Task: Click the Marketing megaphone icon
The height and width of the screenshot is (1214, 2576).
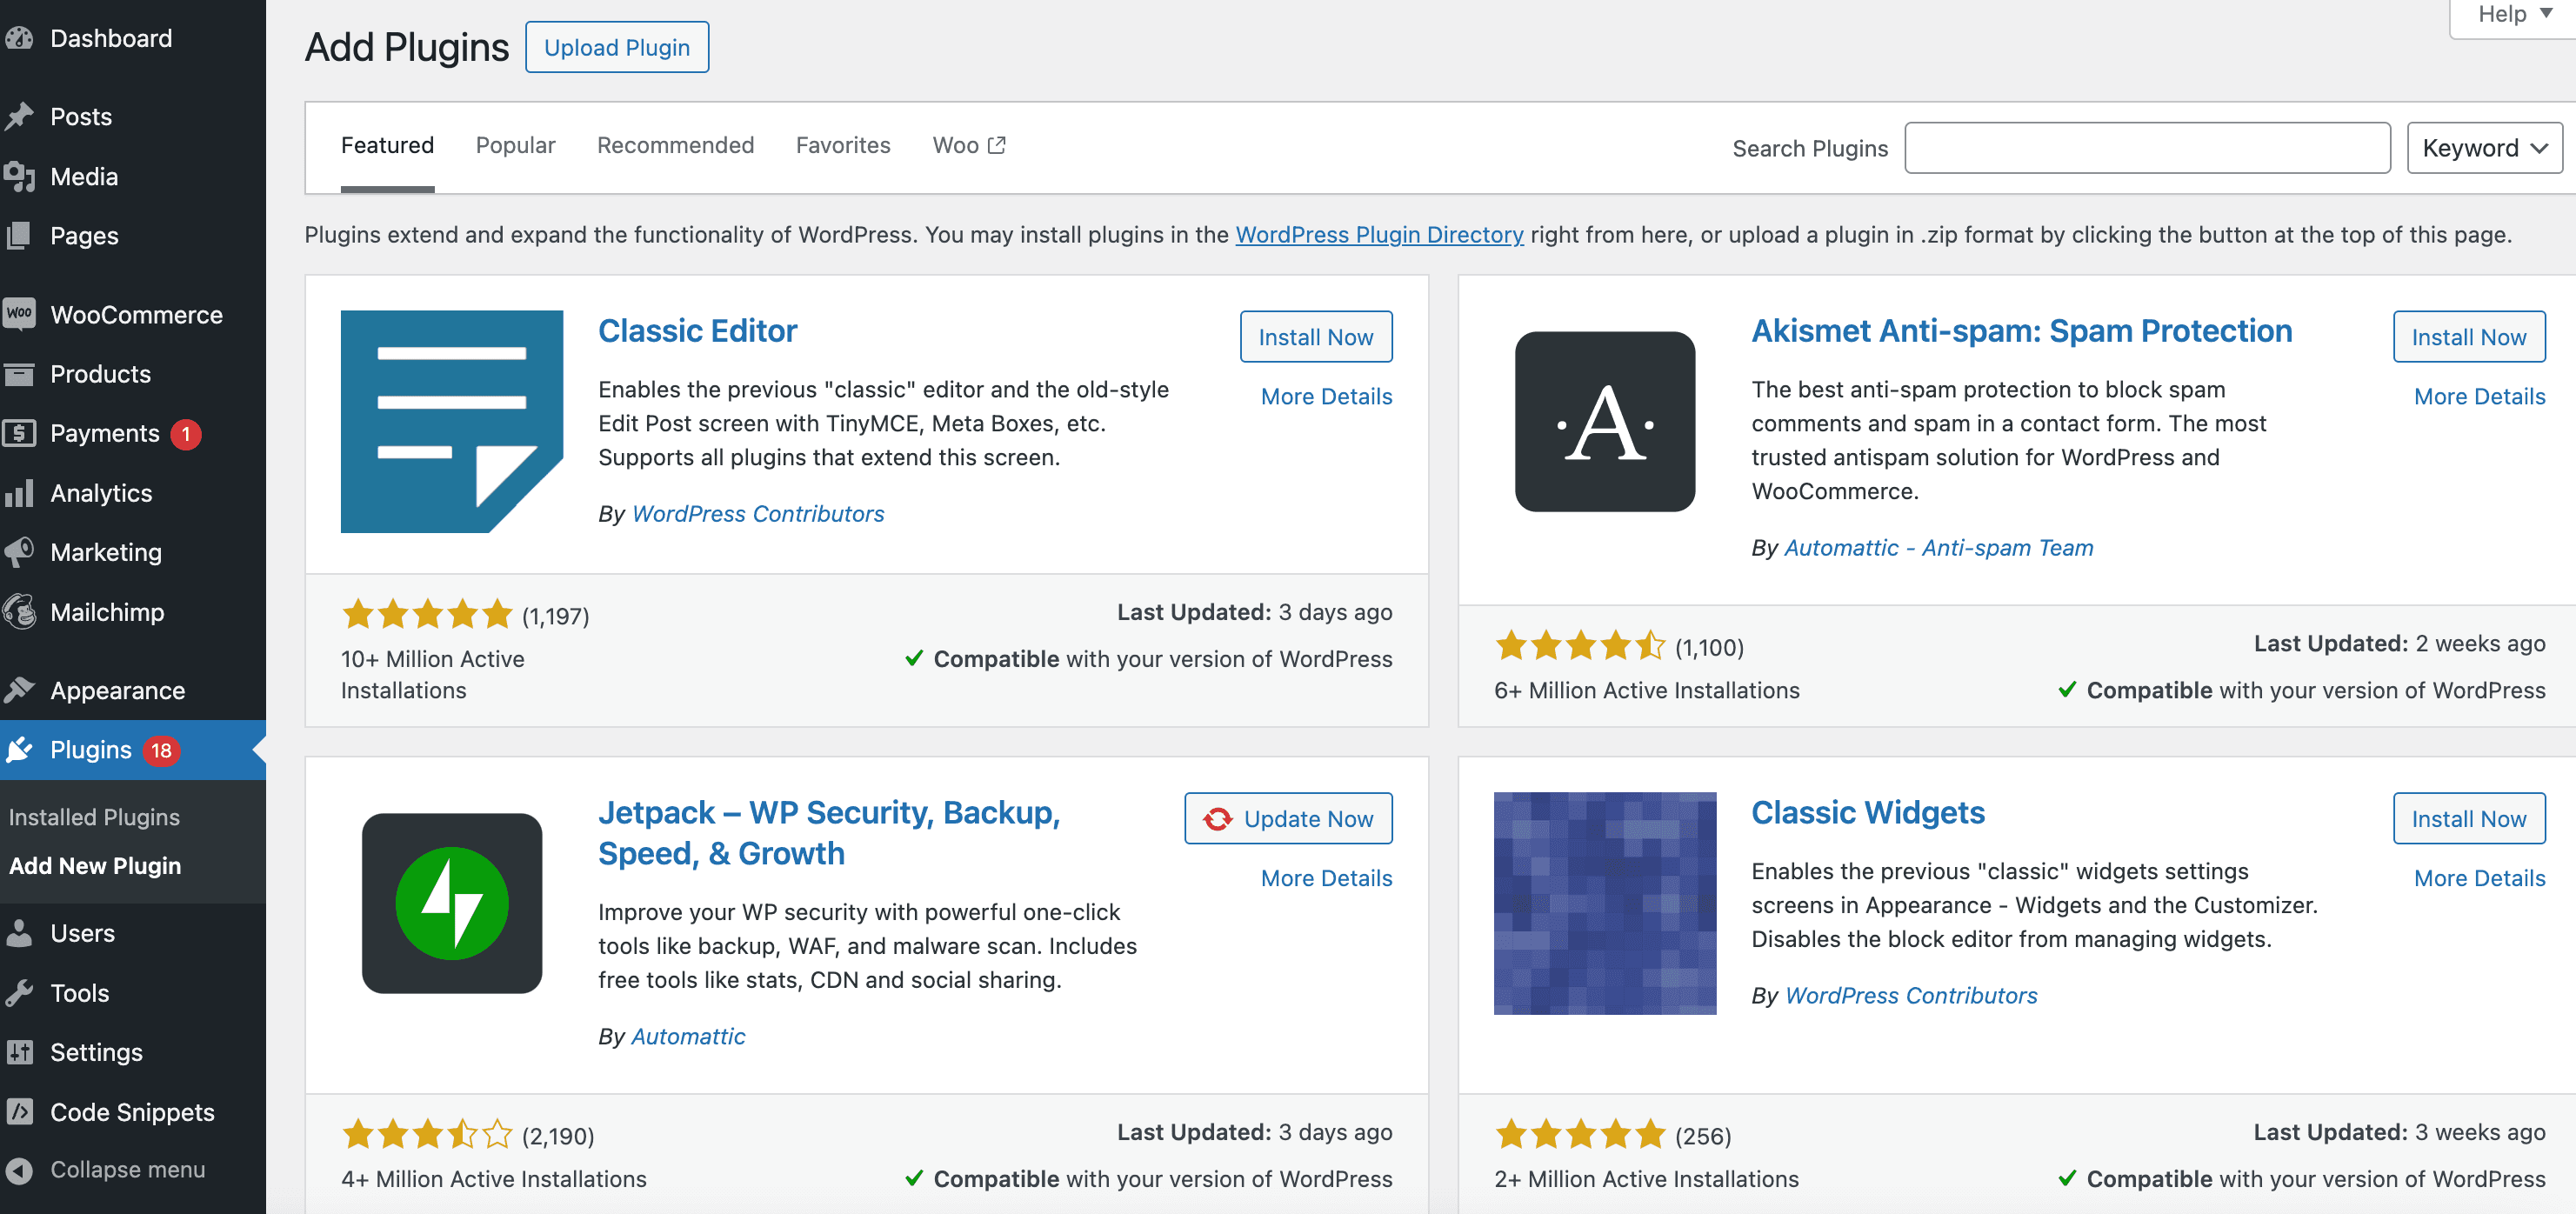Action: [x=19, y=551]
